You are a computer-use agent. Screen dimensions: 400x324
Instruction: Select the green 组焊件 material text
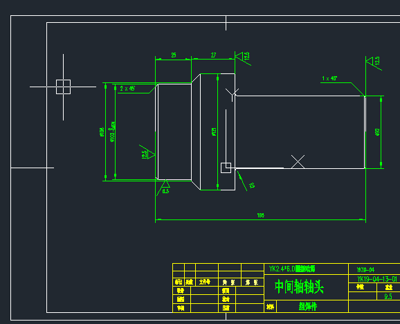click(x=308, y=306)
